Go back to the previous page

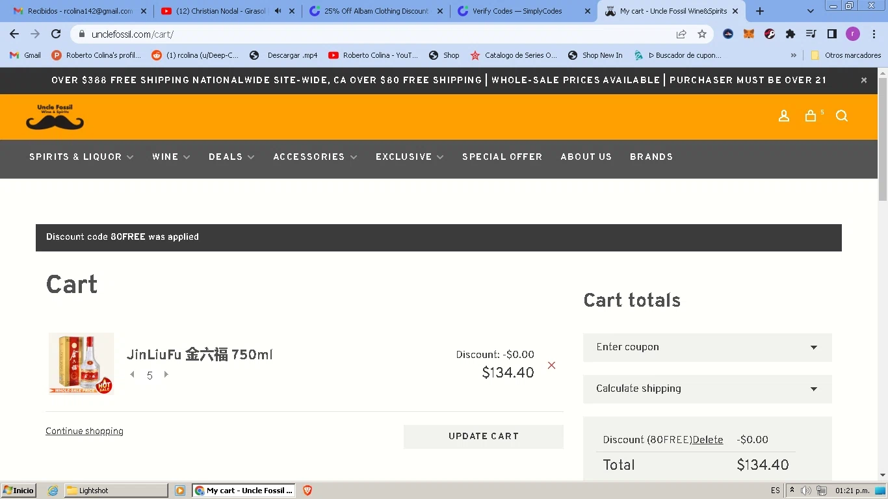tap(14, 34)
